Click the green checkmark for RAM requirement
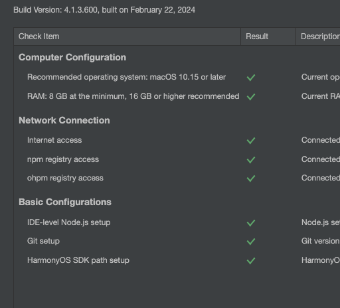This screenshot has width=340, height=308. 251,97
